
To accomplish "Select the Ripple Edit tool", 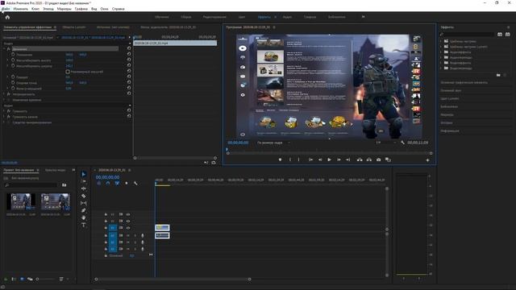I will coord(84,188).
